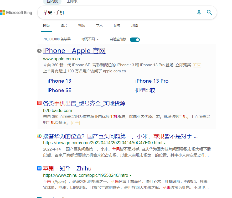Open the iPhone 13 sublink
Screen dimensions: 232x198
pyautogui.click(x=59, y=81)
